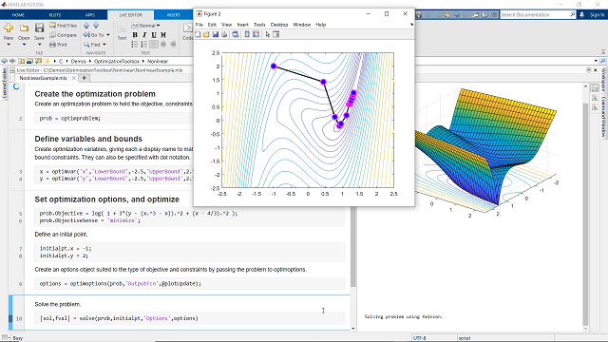Screen dimensions: 608x342
Task: Expand the Normal text style dropdown
Action: [145, 26]
